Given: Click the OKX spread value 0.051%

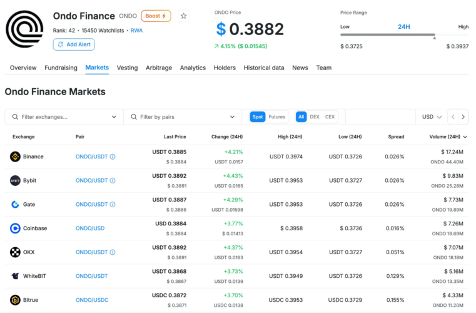Looking at the screenshot, I should coord(395,252).
